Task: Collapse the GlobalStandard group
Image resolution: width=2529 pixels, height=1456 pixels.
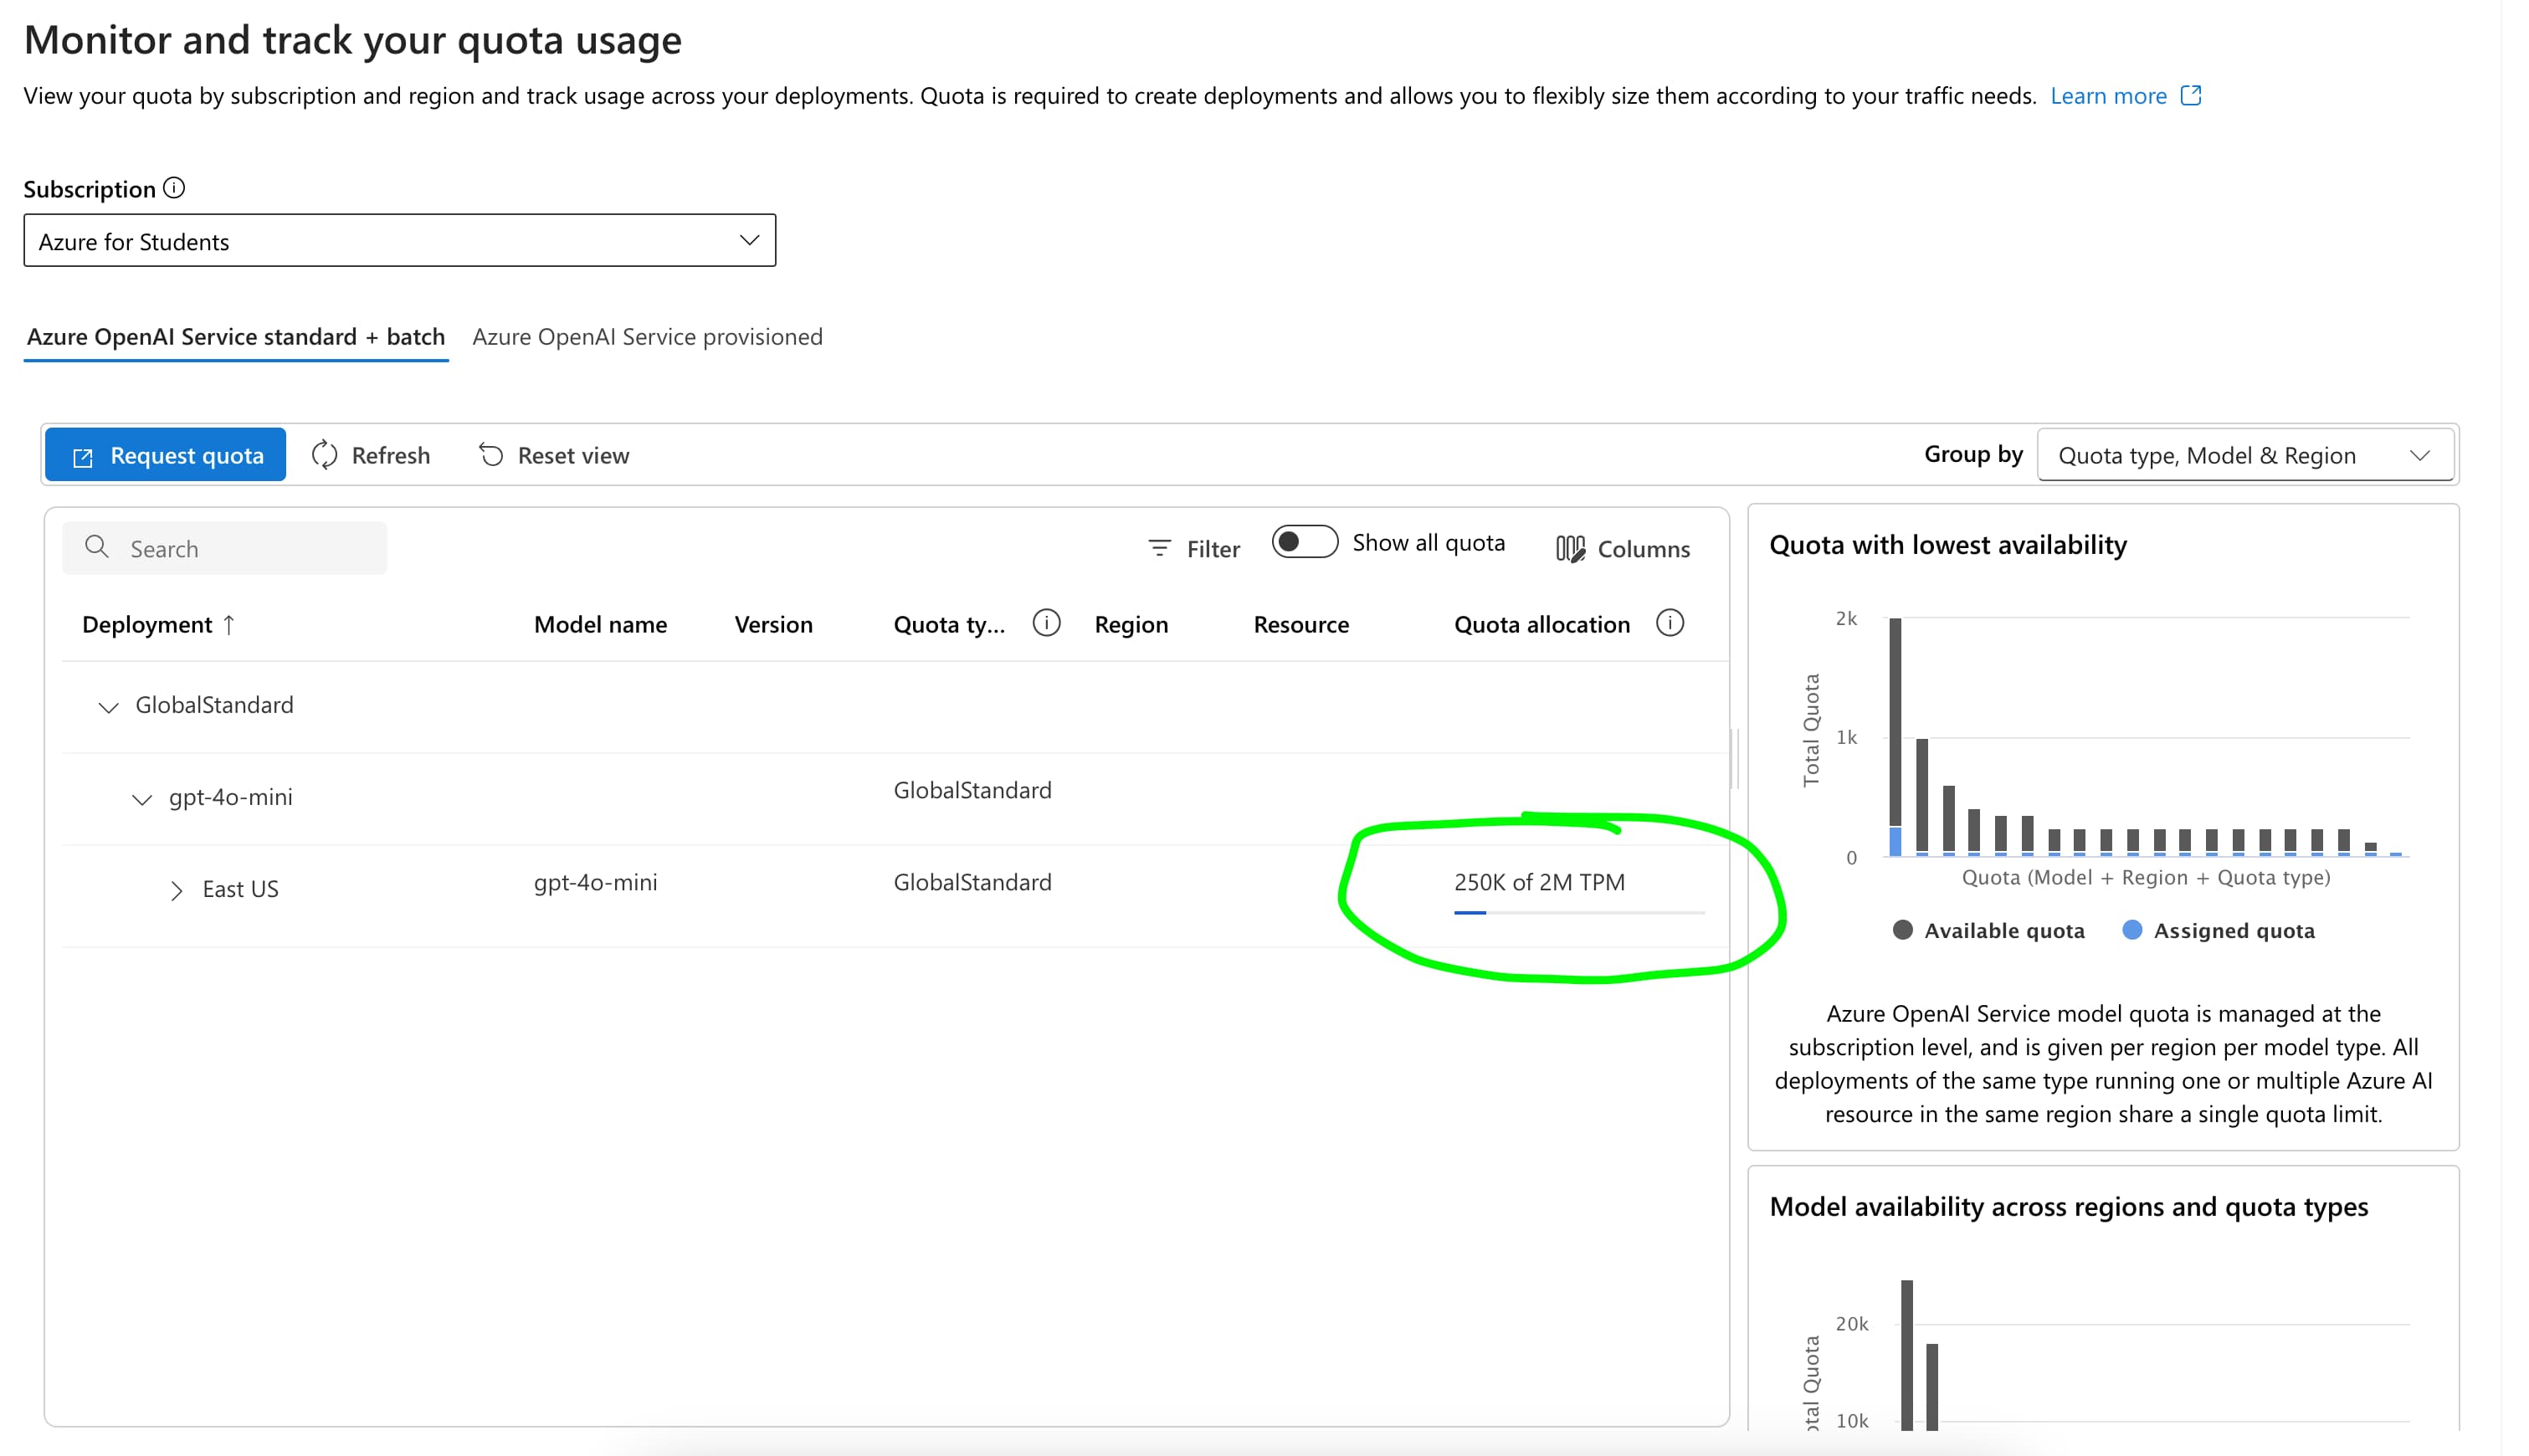Action: click(108, 706)
